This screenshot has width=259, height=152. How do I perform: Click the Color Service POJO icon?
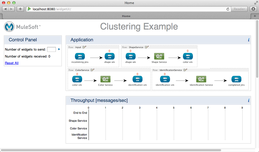tap(105, 79)
